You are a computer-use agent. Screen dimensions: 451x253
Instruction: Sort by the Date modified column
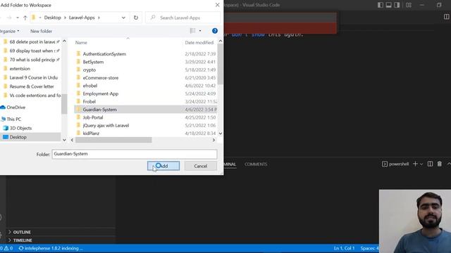coord(199,42)
